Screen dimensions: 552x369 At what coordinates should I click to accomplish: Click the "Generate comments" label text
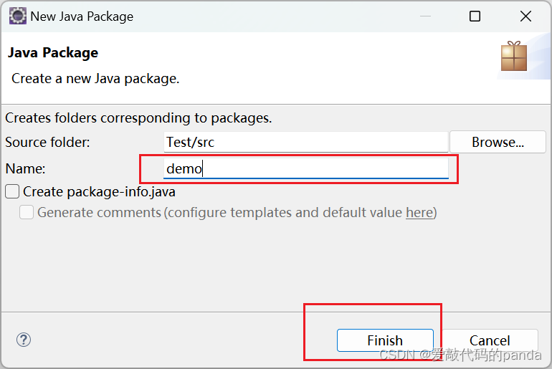coord(99,213)
